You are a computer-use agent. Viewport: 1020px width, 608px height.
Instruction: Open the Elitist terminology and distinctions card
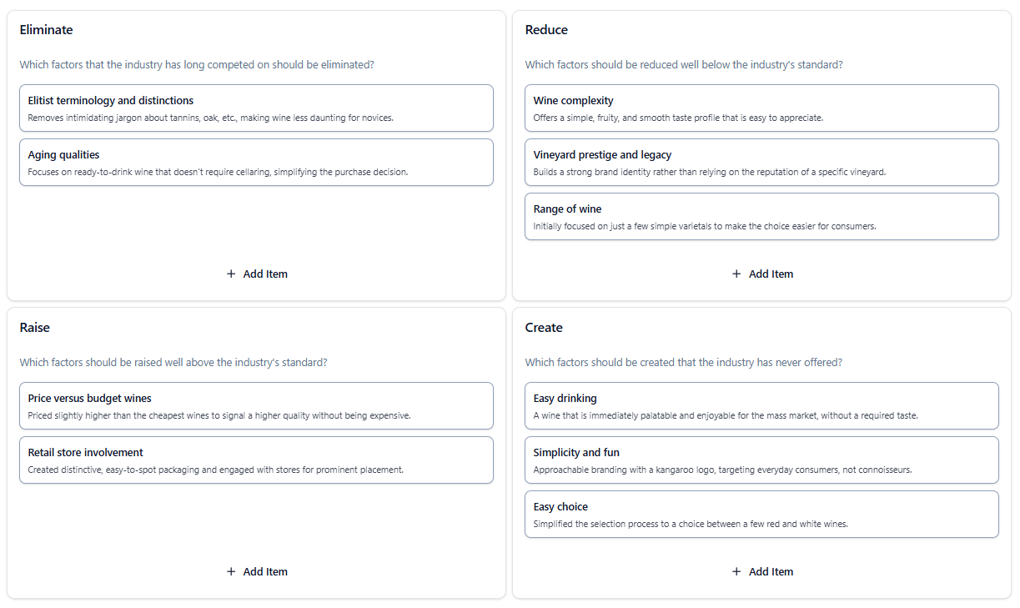click(256, 108)
